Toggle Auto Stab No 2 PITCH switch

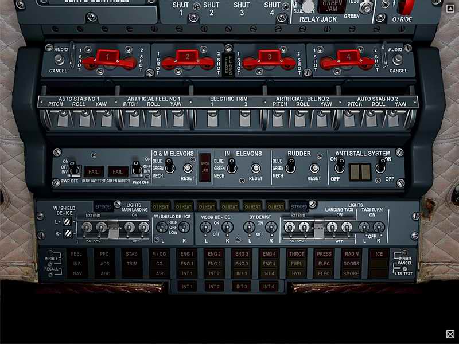pyautogui.click(x=349, y=119)
